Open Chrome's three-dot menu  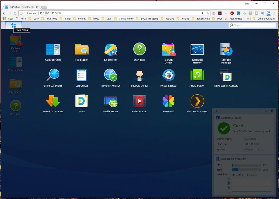275,13
